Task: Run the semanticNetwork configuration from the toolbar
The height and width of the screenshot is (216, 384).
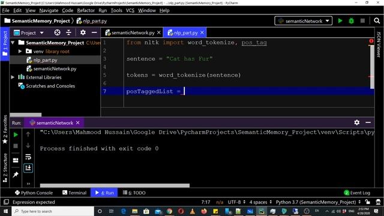Action: pyautogui.click(x=340, y=21)
